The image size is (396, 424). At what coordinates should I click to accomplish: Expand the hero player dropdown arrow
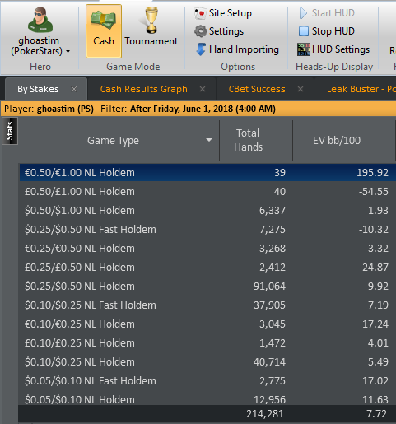click(68, 51)
